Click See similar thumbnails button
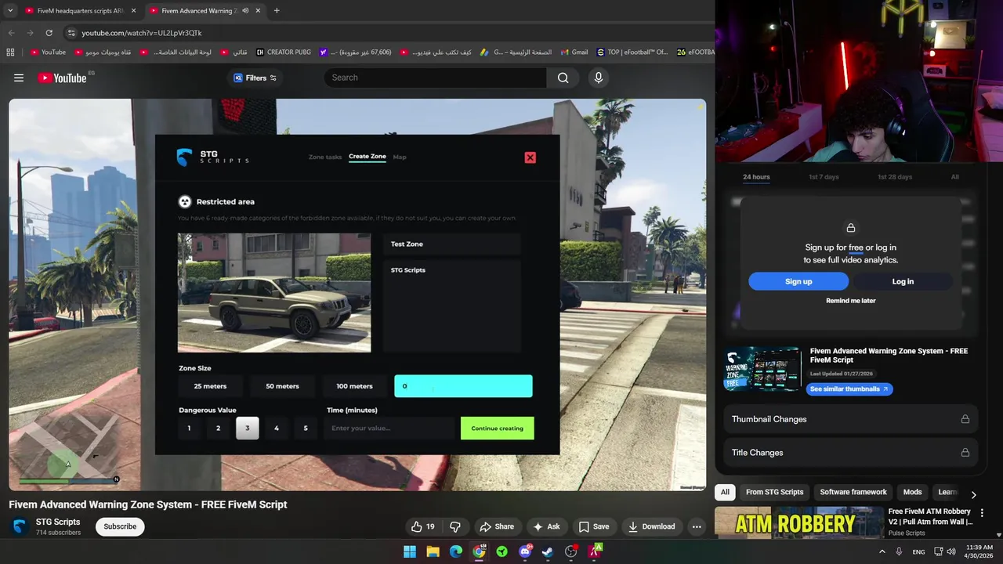Image resolution: width=1003 pixels, height=564 pixels. pos(849,389)
